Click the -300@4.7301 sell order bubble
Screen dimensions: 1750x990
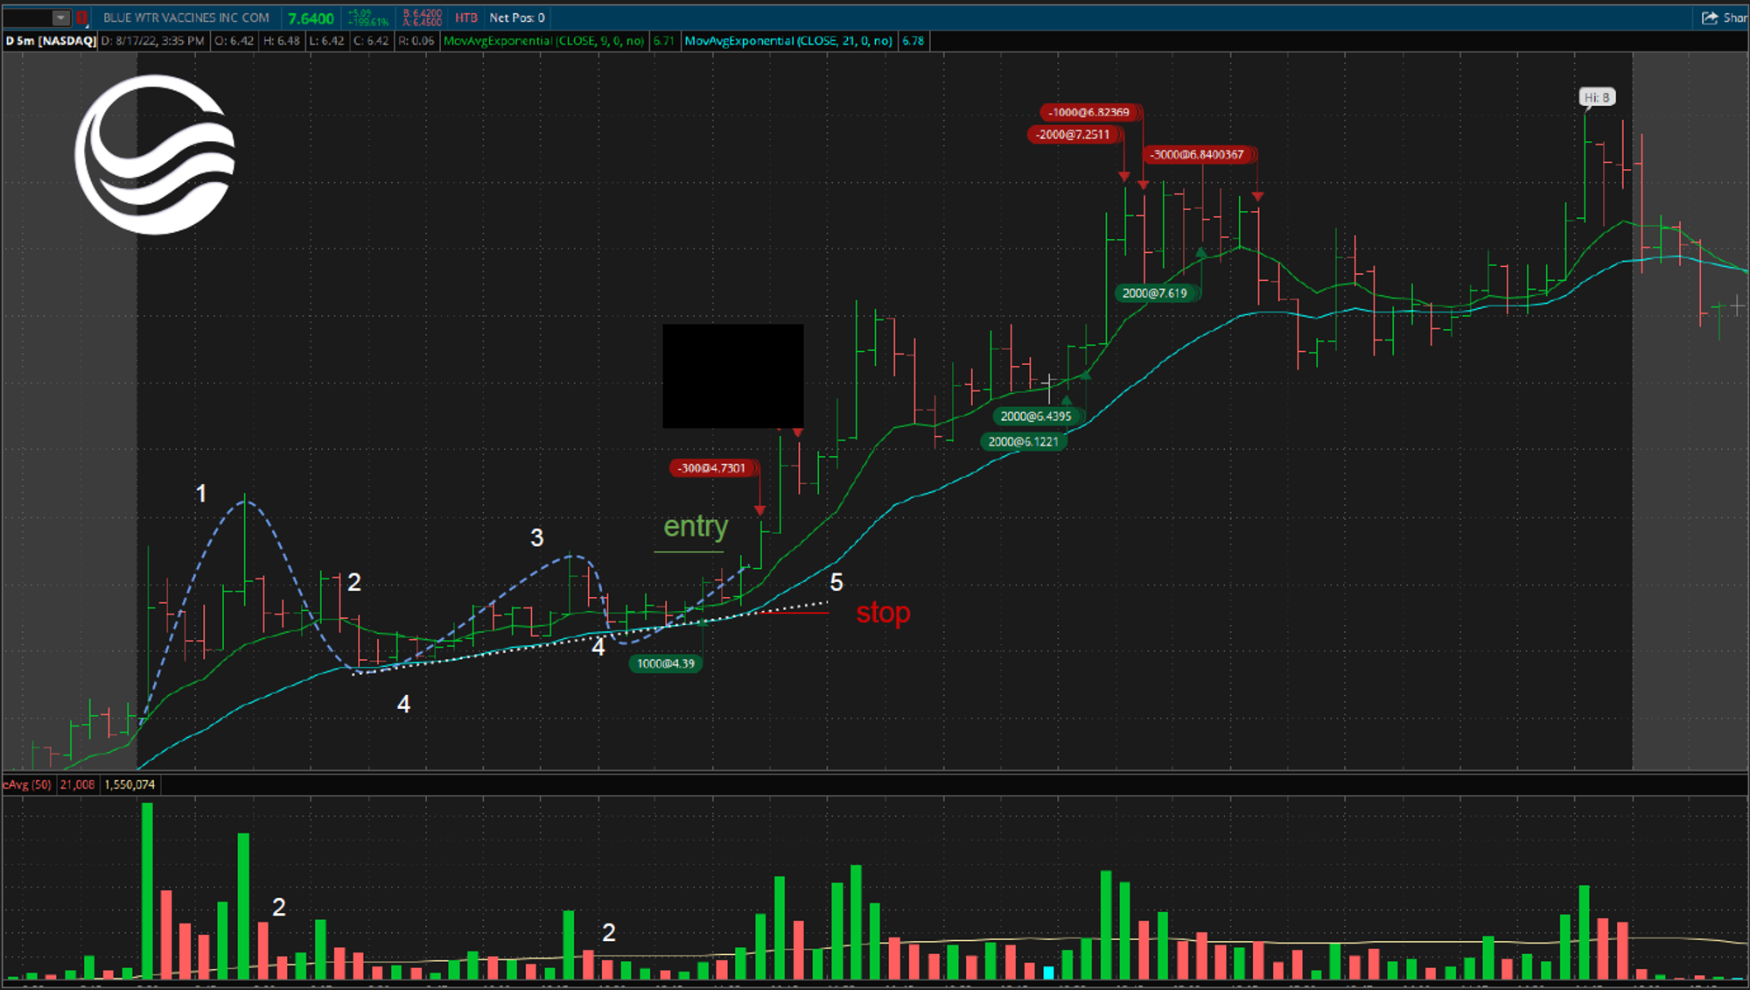(711, 468)
